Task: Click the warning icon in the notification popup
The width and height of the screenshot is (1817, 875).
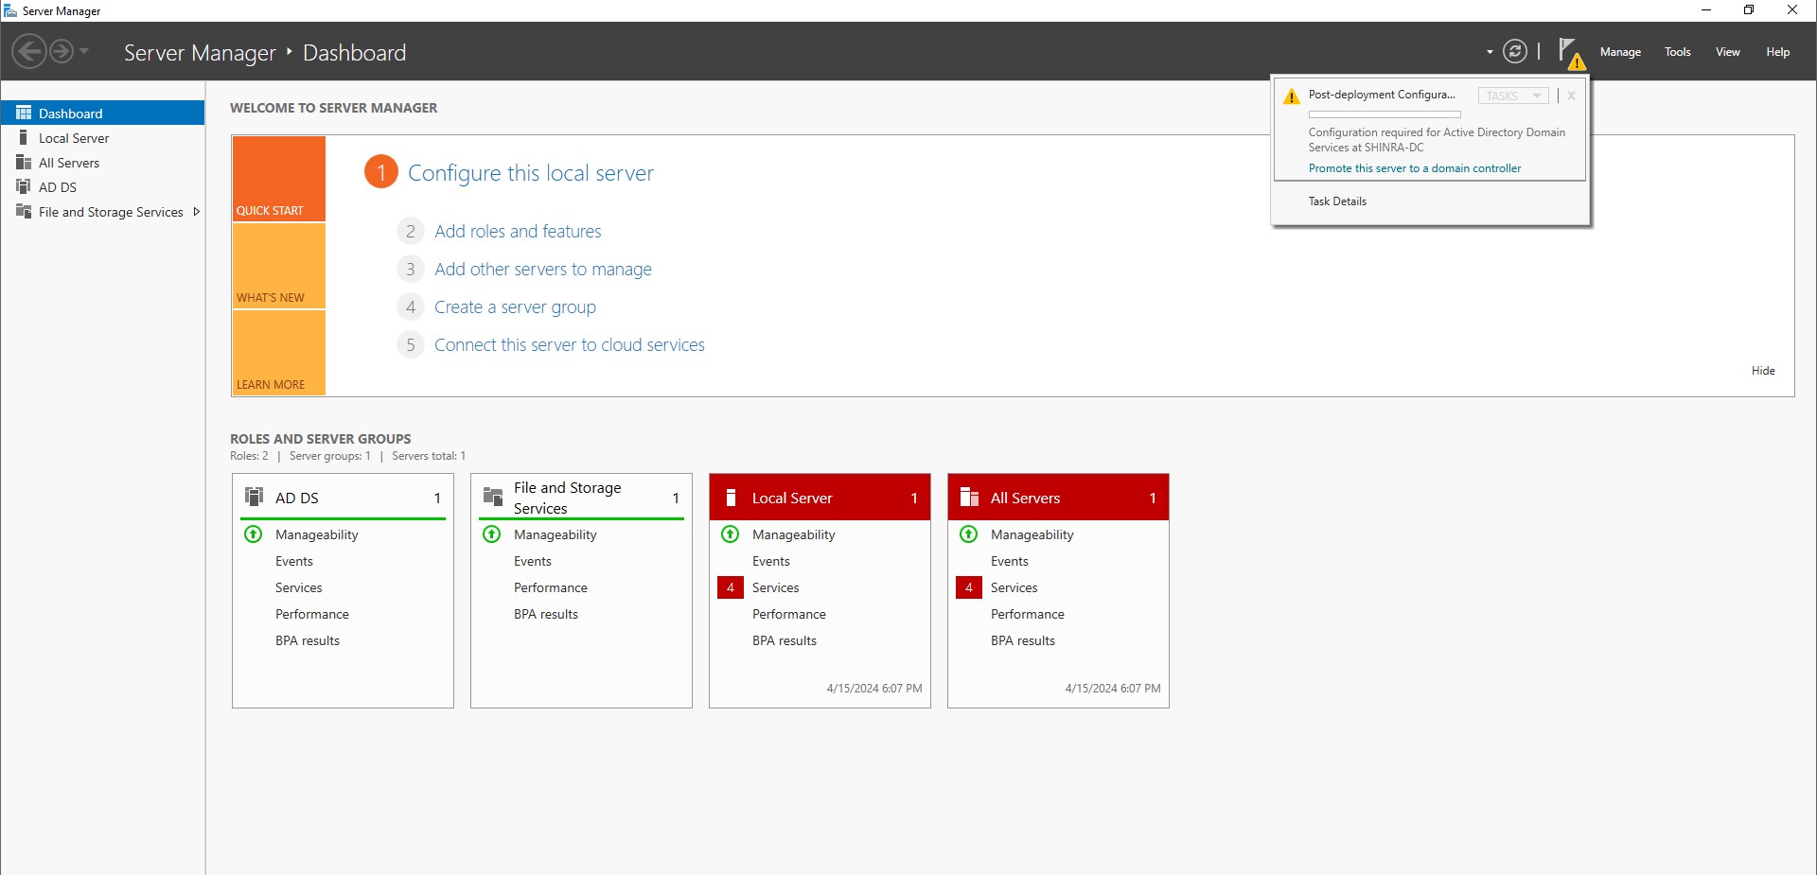Action: tap(1291, 95)
